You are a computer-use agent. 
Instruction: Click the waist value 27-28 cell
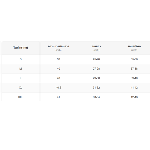96,69
